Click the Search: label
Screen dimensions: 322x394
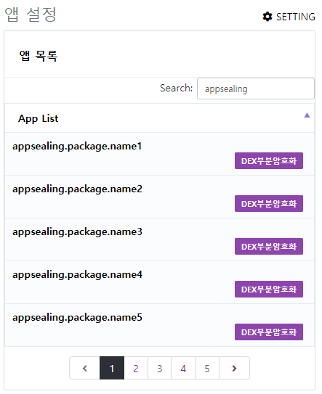176,88
